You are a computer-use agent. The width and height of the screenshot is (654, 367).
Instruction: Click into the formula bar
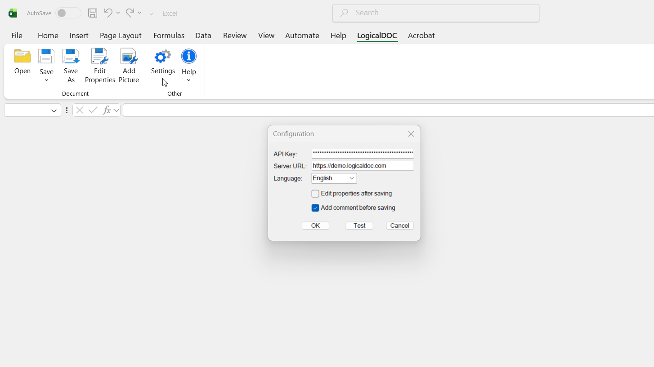pos(388,110)
